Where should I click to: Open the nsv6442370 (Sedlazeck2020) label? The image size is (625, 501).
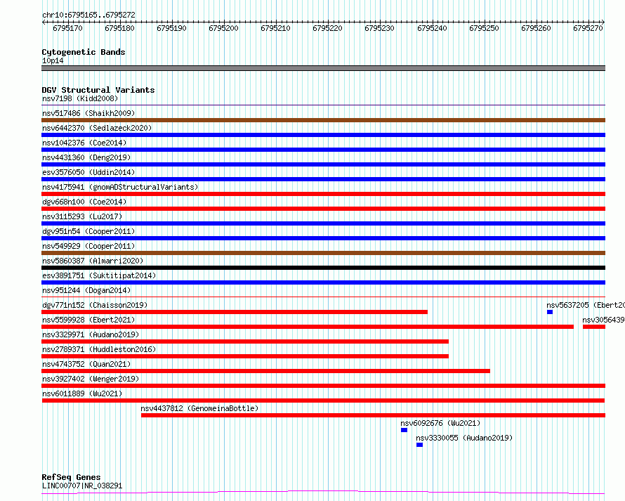pyautogui.click(x=97, y=128)
